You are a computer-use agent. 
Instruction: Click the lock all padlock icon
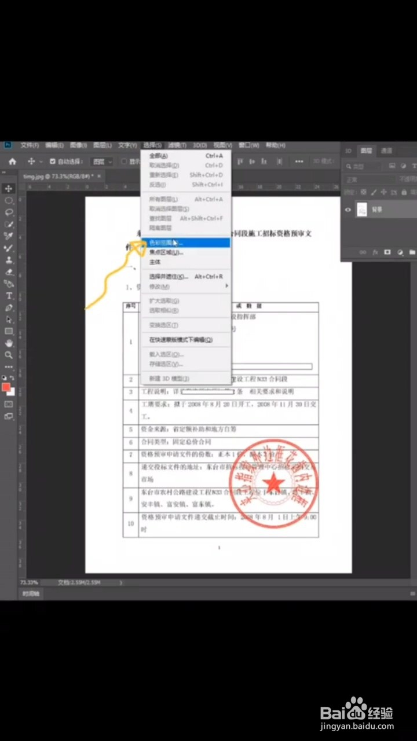(x=404, y=192)
